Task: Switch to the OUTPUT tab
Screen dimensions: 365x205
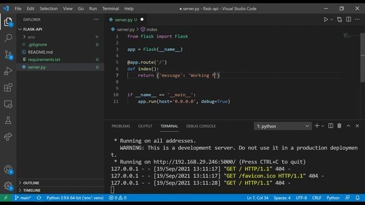Action: (x=145, y=126)
